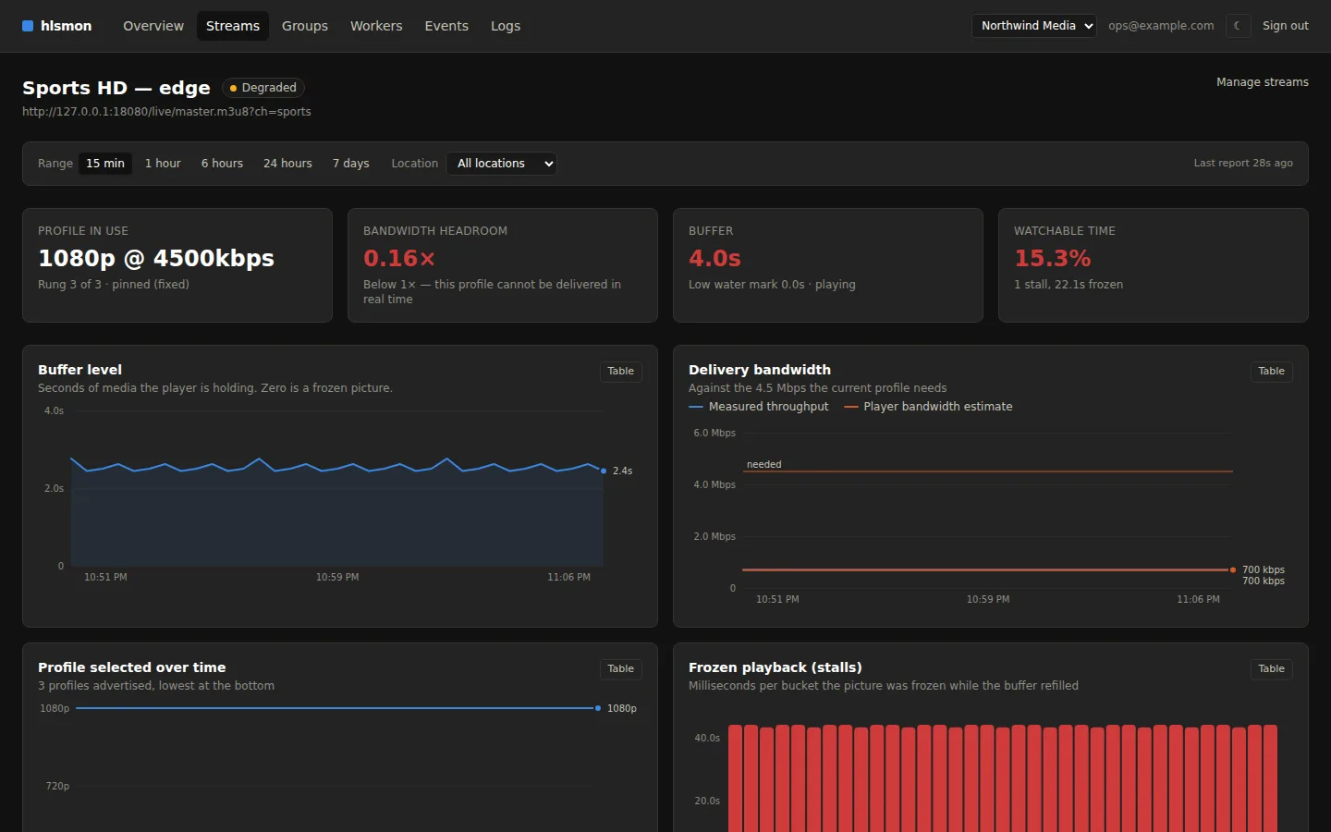Show Frozen playback stalls as Table
Viewport: 1331px width, 832px height.
(x=1272, y=669)
